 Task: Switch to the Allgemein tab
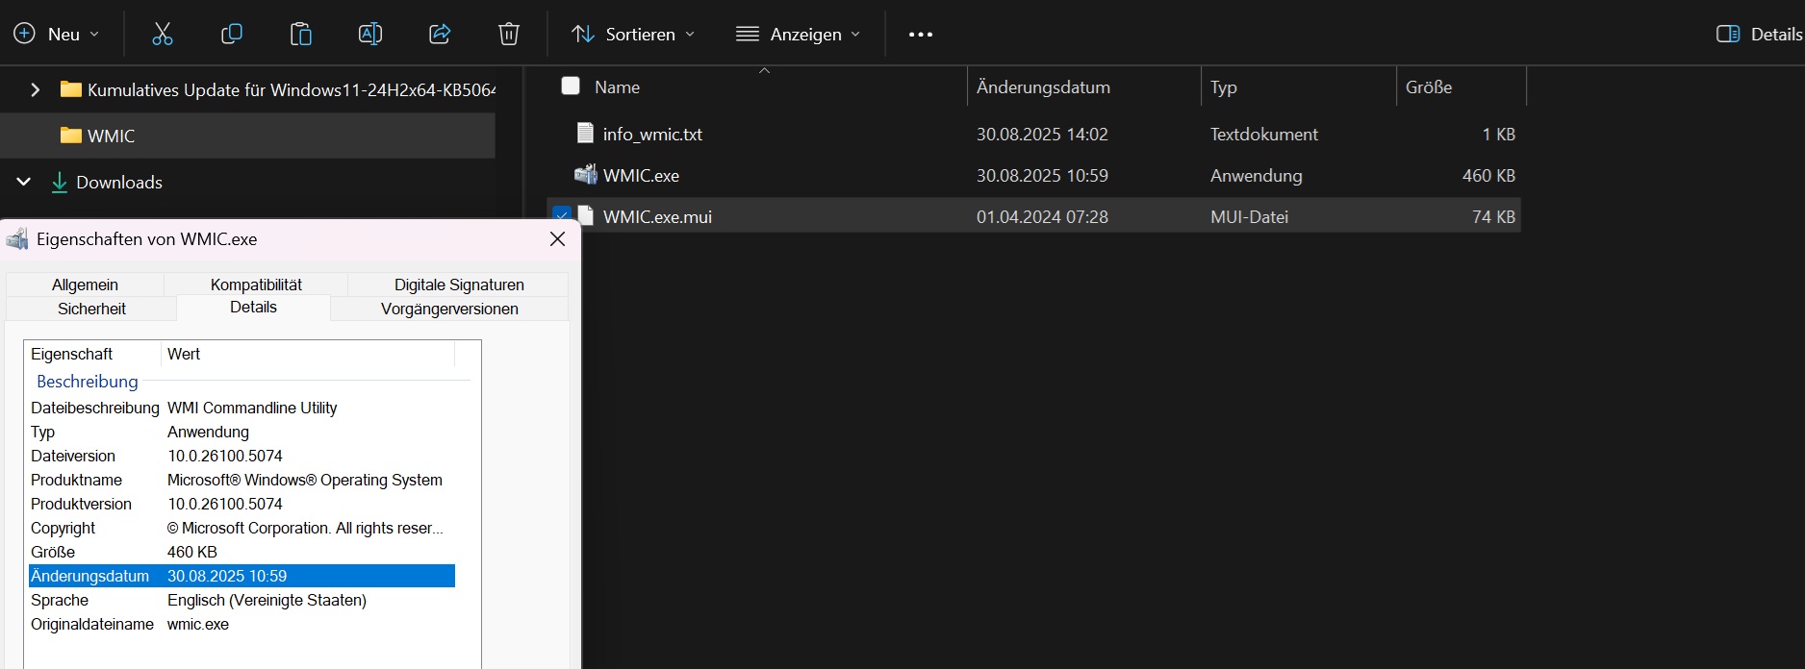[x=85, y=285]
